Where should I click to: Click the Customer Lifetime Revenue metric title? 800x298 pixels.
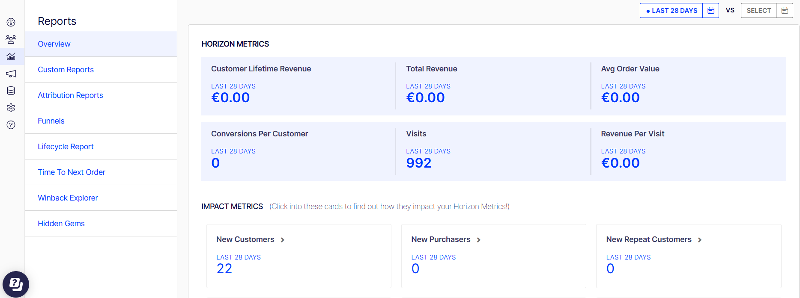click(261, 69)
